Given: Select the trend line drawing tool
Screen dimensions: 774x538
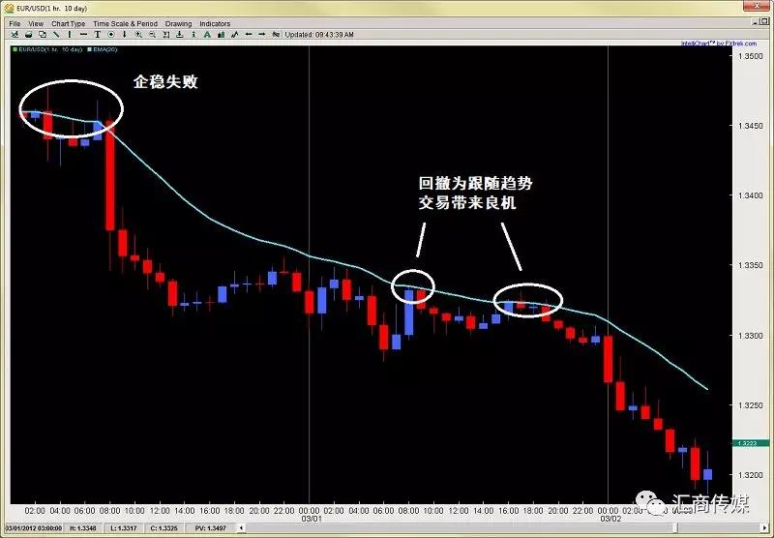Looking at the screenshot, I should [56, 35].
